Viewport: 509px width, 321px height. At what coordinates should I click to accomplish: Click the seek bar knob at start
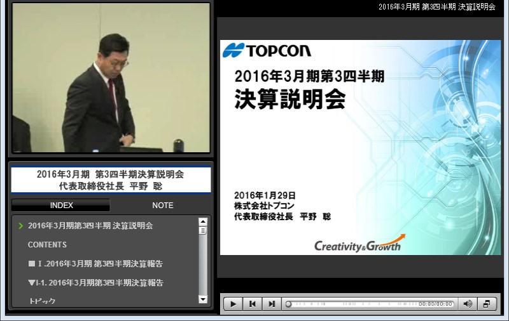[x=288, y=304]
